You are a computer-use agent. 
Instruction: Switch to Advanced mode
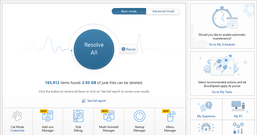tap(163, 11)
